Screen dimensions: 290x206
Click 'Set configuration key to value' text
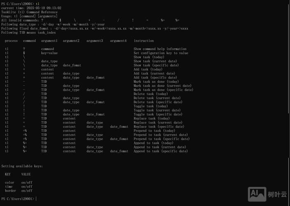point(161,53)
